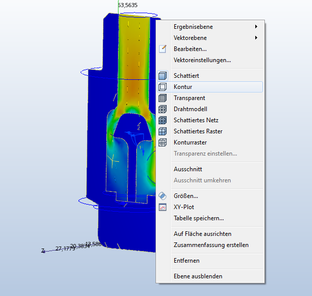Open Vektoreinstellungen... dialog
312x296 pixels.
pos(210,60)
